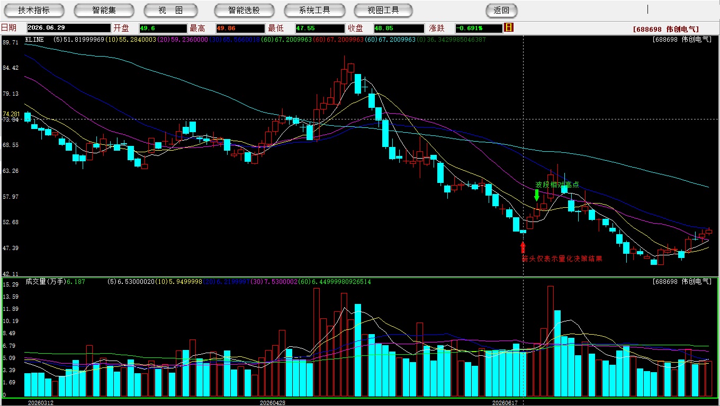This screenshot has width=720, height=406.
Task: Click the 89.71 price axis label
Action: 11,42
